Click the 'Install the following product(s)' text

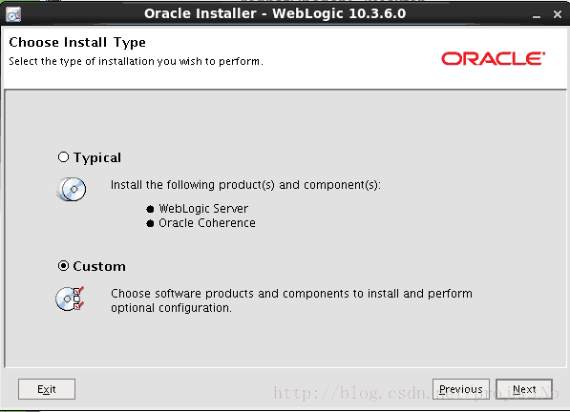[245, 185]
